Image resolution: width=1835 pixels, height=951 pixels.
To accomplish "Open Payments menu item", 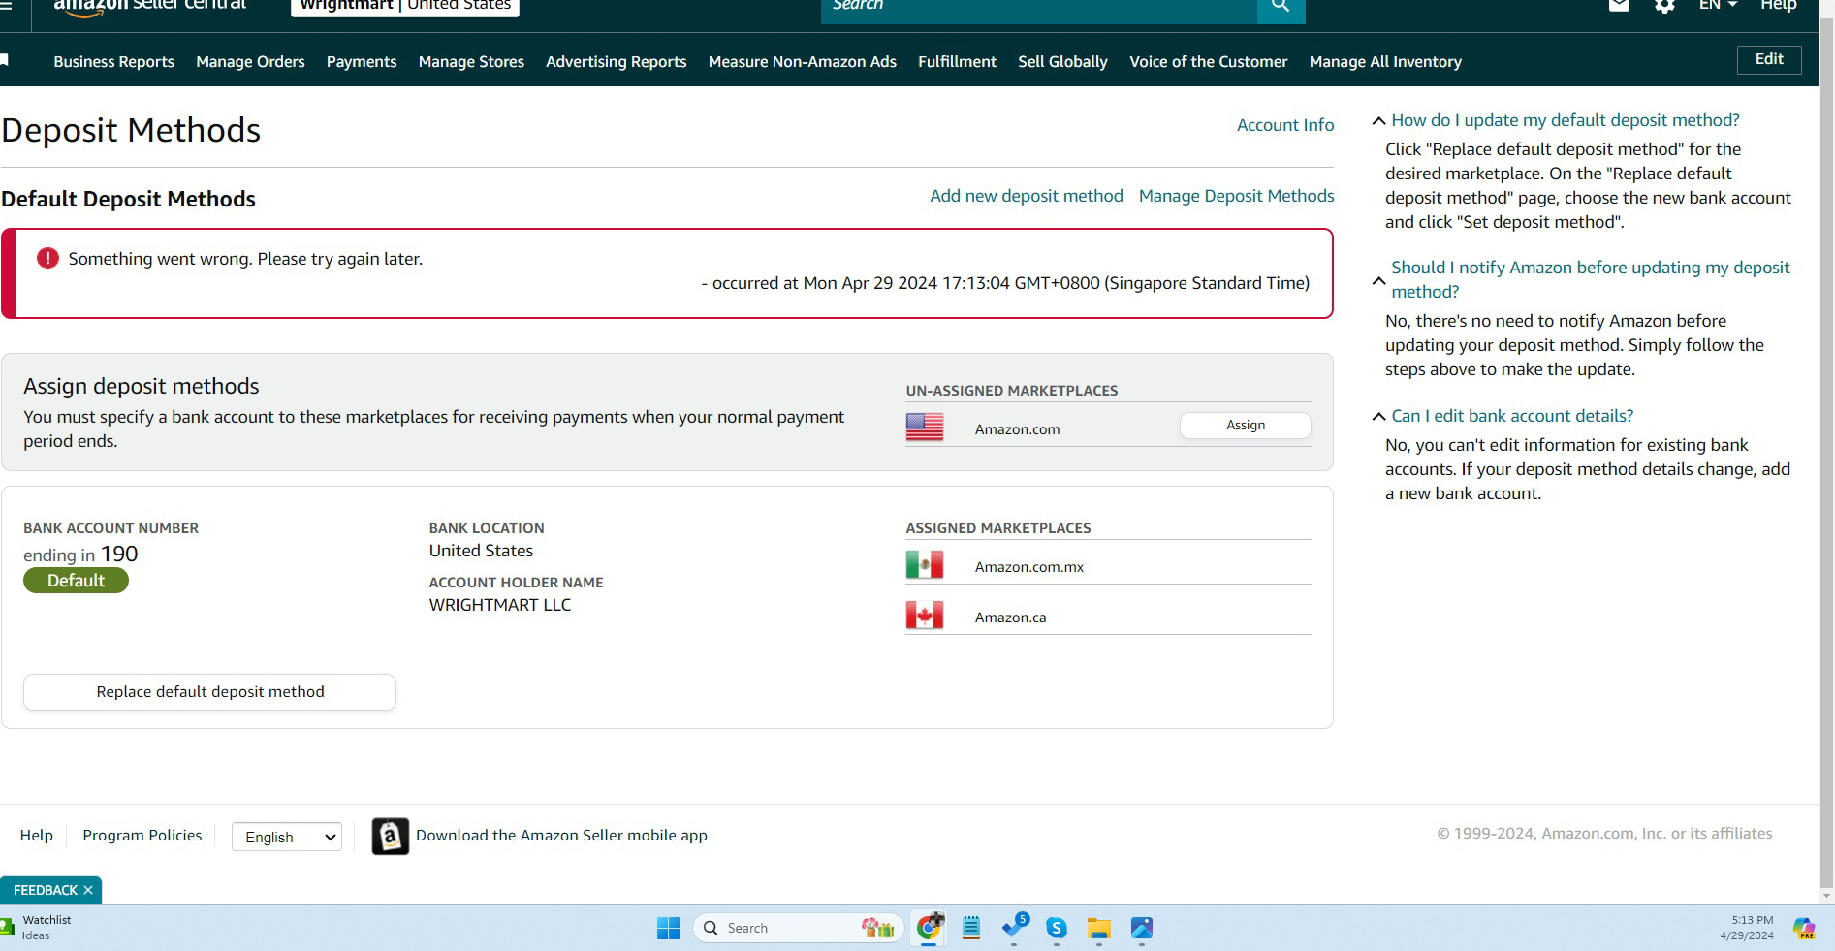I will [362, 61].
